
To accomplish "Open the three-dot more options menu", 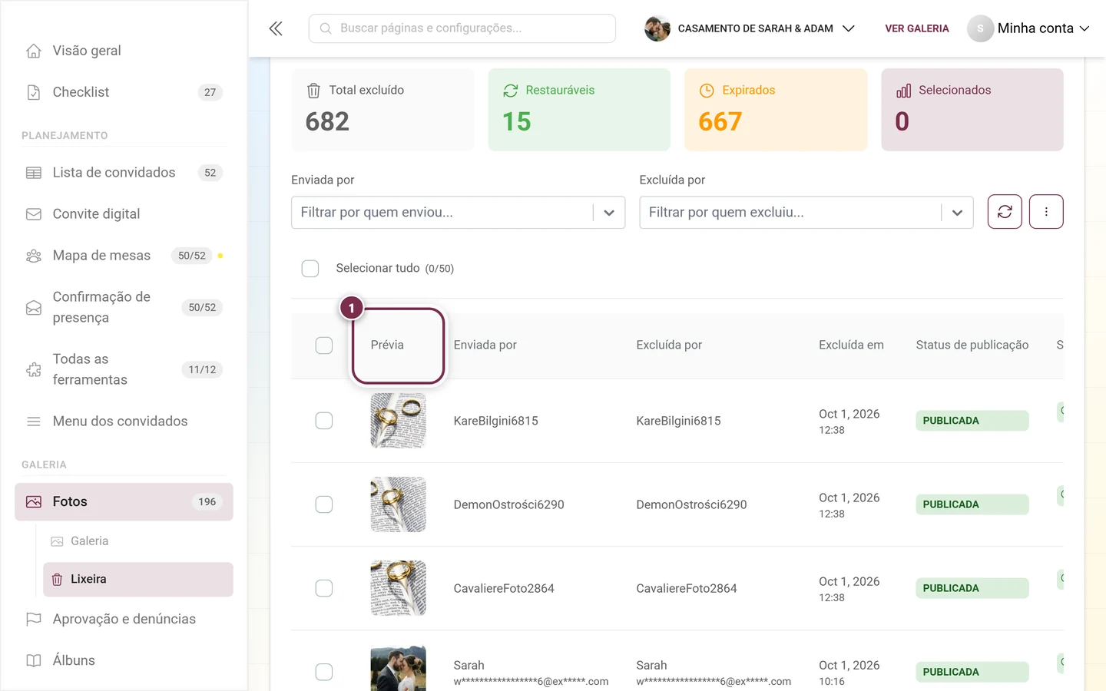I will (x=1046, y=212).
